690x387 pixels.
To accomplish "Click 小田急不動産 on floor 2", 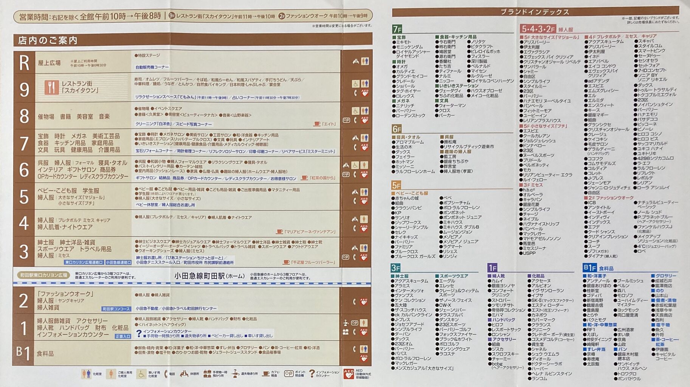I will (148, 308).
